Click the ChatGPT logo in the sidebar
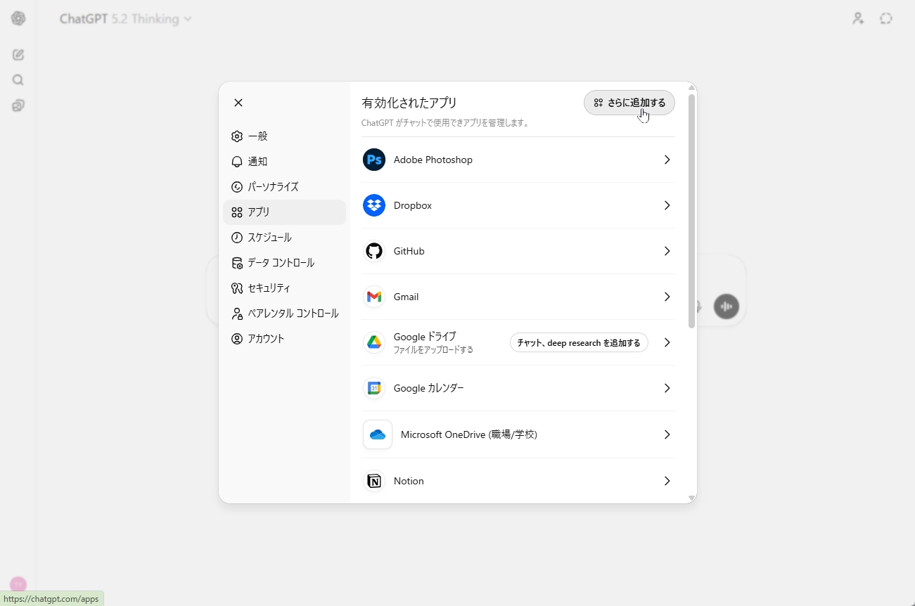 [x=18, y=18]
